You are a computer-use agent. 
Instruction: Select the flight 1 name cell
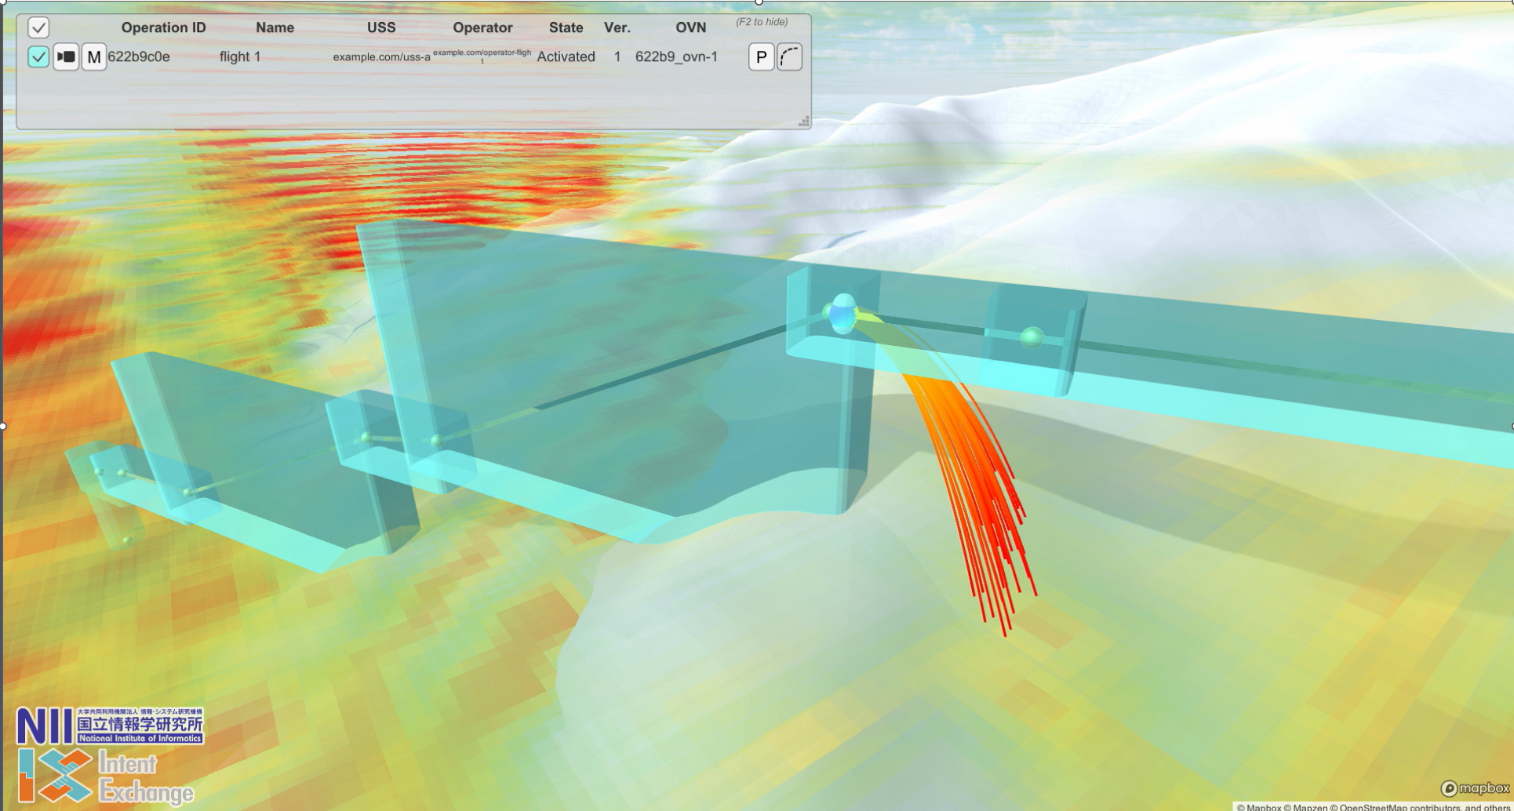pyautogui.click(x=240, y=57)
